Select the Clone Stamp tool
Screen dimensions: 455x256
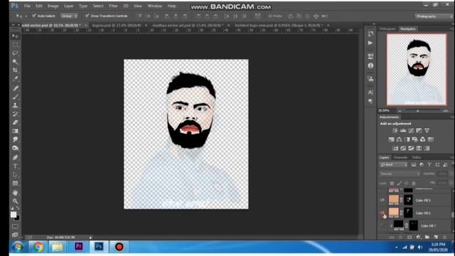click(x=15, y=105)
